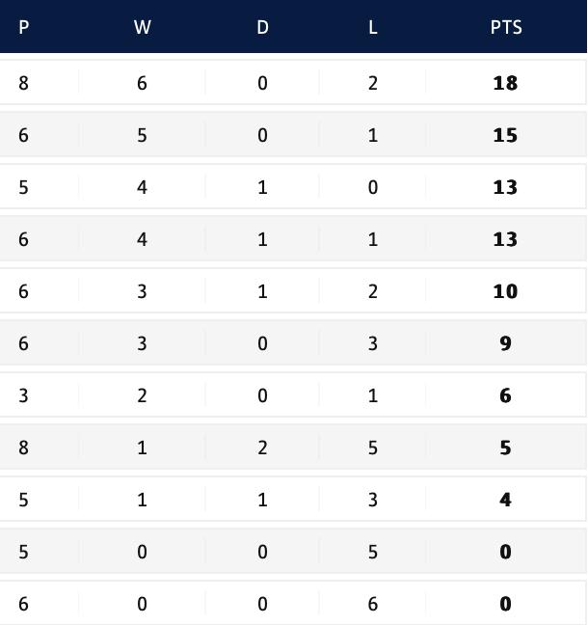Select the row with 6 points total

[x=293, y=395]
